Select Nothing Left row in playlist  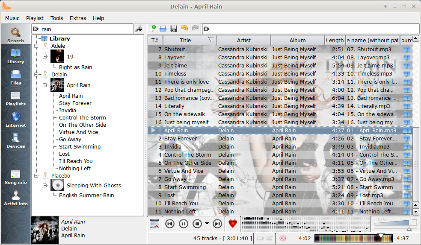[x=279, y=212]
